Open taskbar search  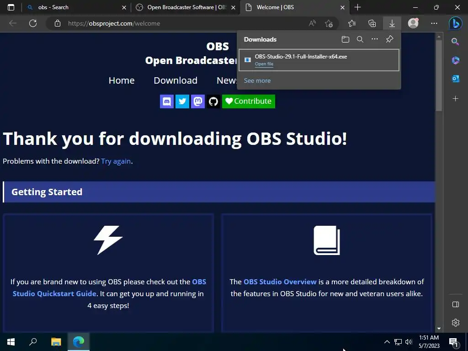[33, 342]
